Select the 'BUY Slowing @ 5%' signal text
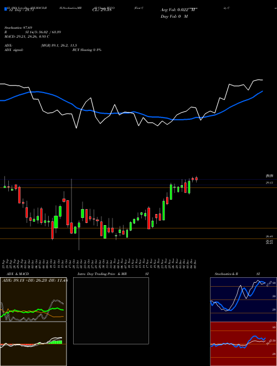This screenshot has width=277, height=366. click(x=87, y=50)
